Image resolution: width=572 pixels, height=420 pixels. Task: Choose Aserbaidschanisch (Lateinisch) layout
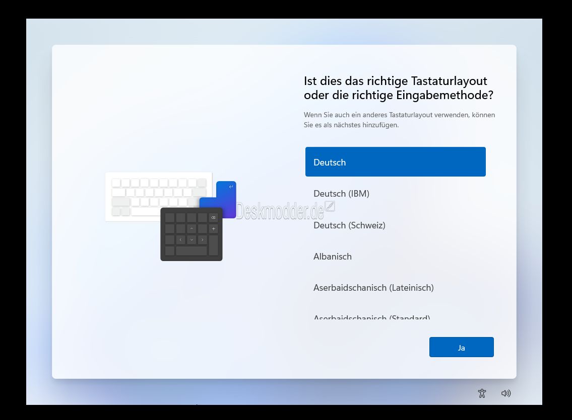point(396,288)
